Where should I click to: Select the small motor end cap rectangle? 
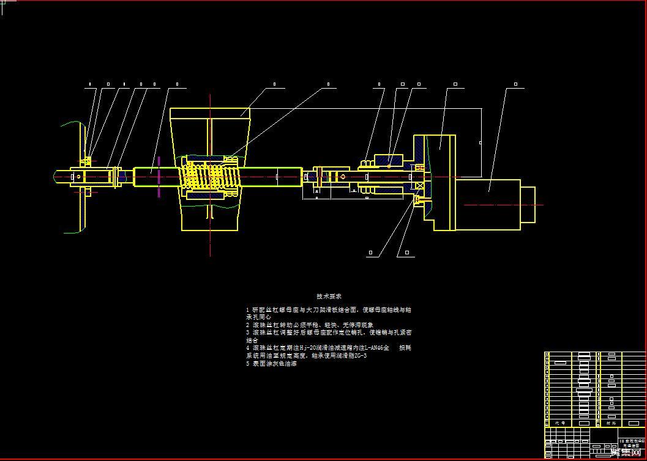tap(528, 205)
